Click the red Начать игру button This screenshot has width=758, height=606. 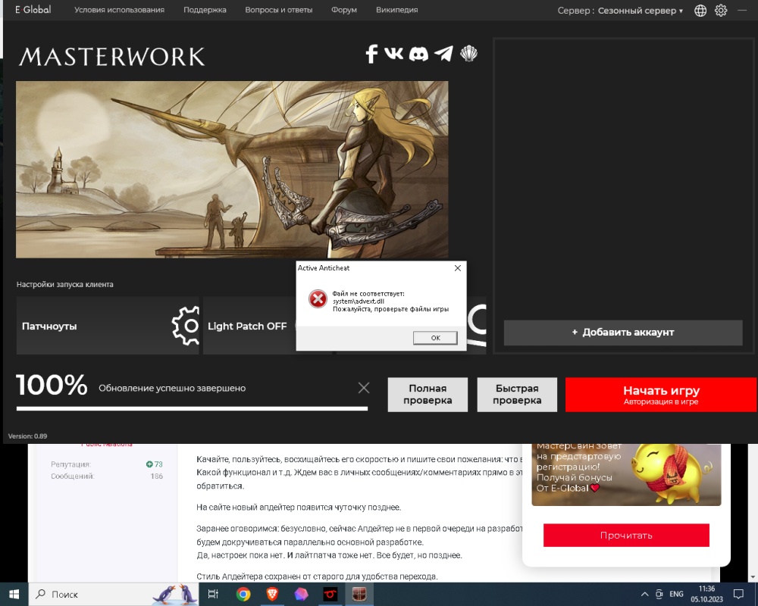tap(661, 395)
